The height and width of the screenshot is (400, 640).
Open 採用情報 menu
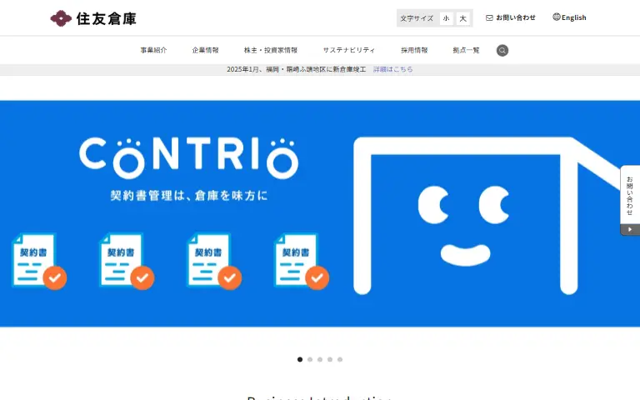414,50
